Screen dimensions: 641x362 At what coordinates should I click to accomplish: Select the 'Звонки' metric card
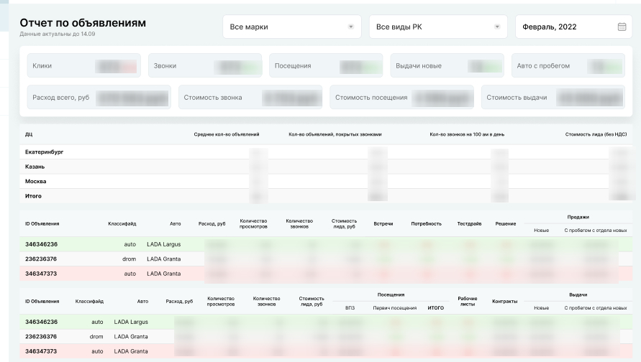205,65
